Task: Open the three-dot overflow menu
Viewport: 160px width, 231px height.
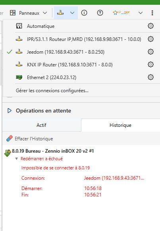Action: 152,13
